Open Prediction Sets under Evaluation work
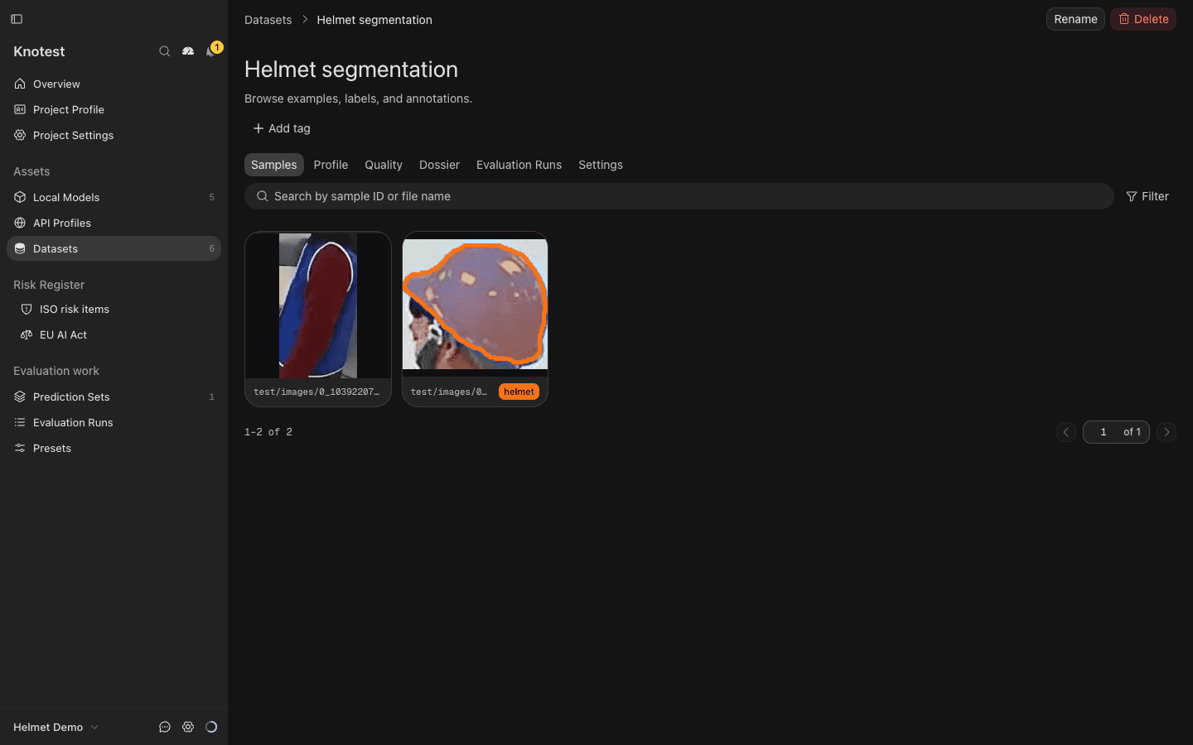The width and height of the screenshot is (1193, 745). pyautogui.click(x=114, y=397)
